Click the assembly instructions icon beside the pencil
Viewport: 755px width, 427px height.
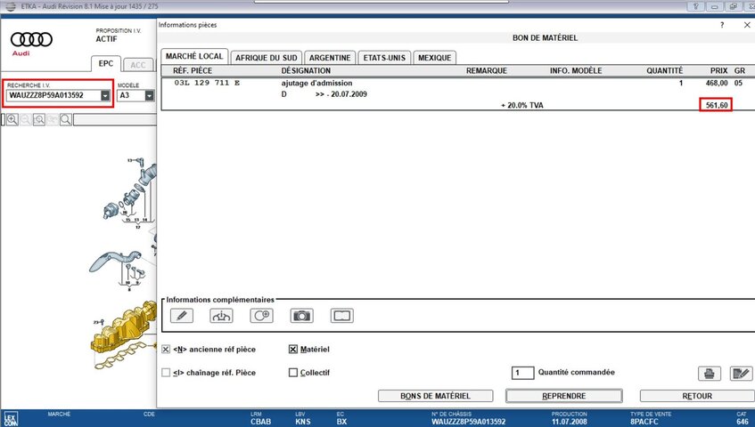pyautogui.click(x=221, y=316)
